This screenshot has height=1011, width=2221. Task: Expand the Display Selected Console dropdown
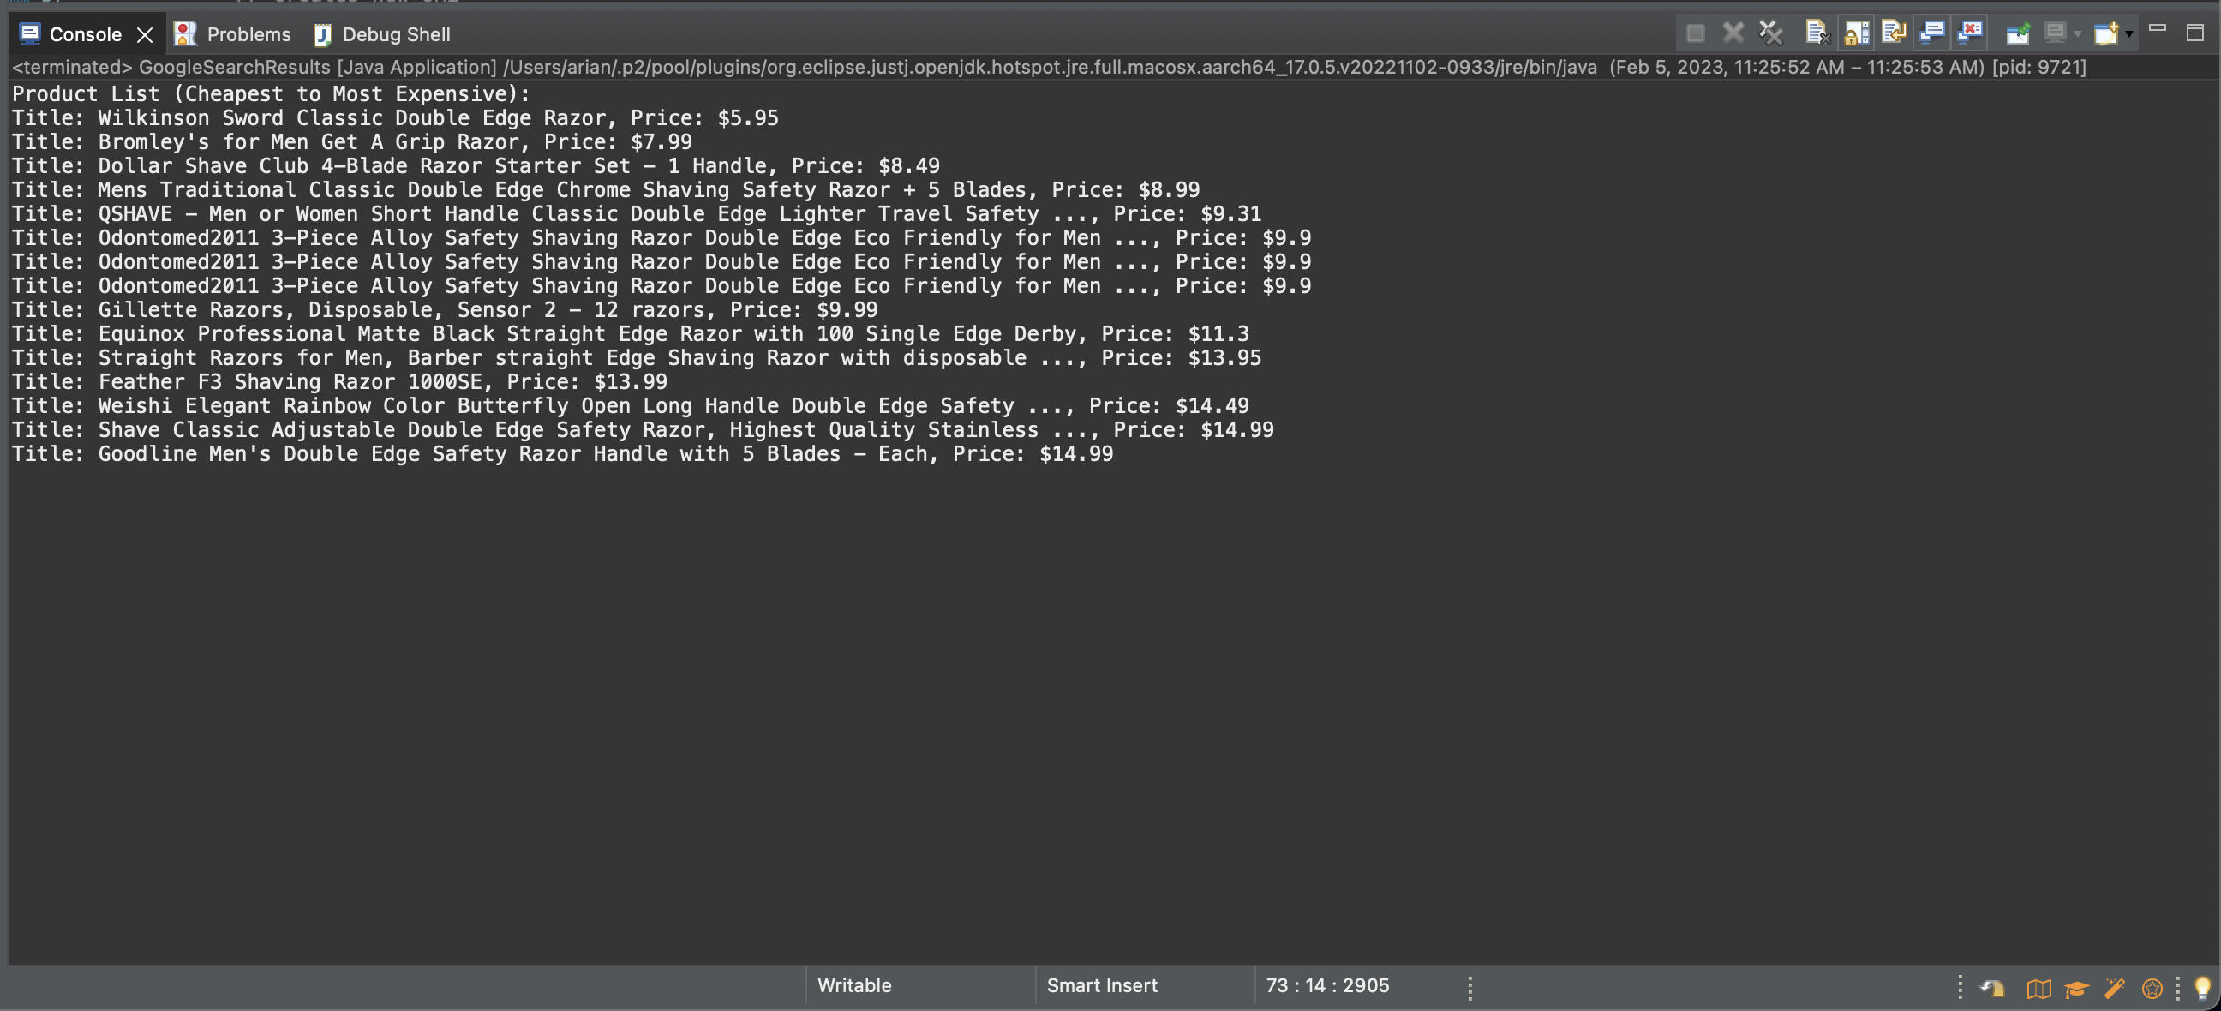(x=2077, y=34)
